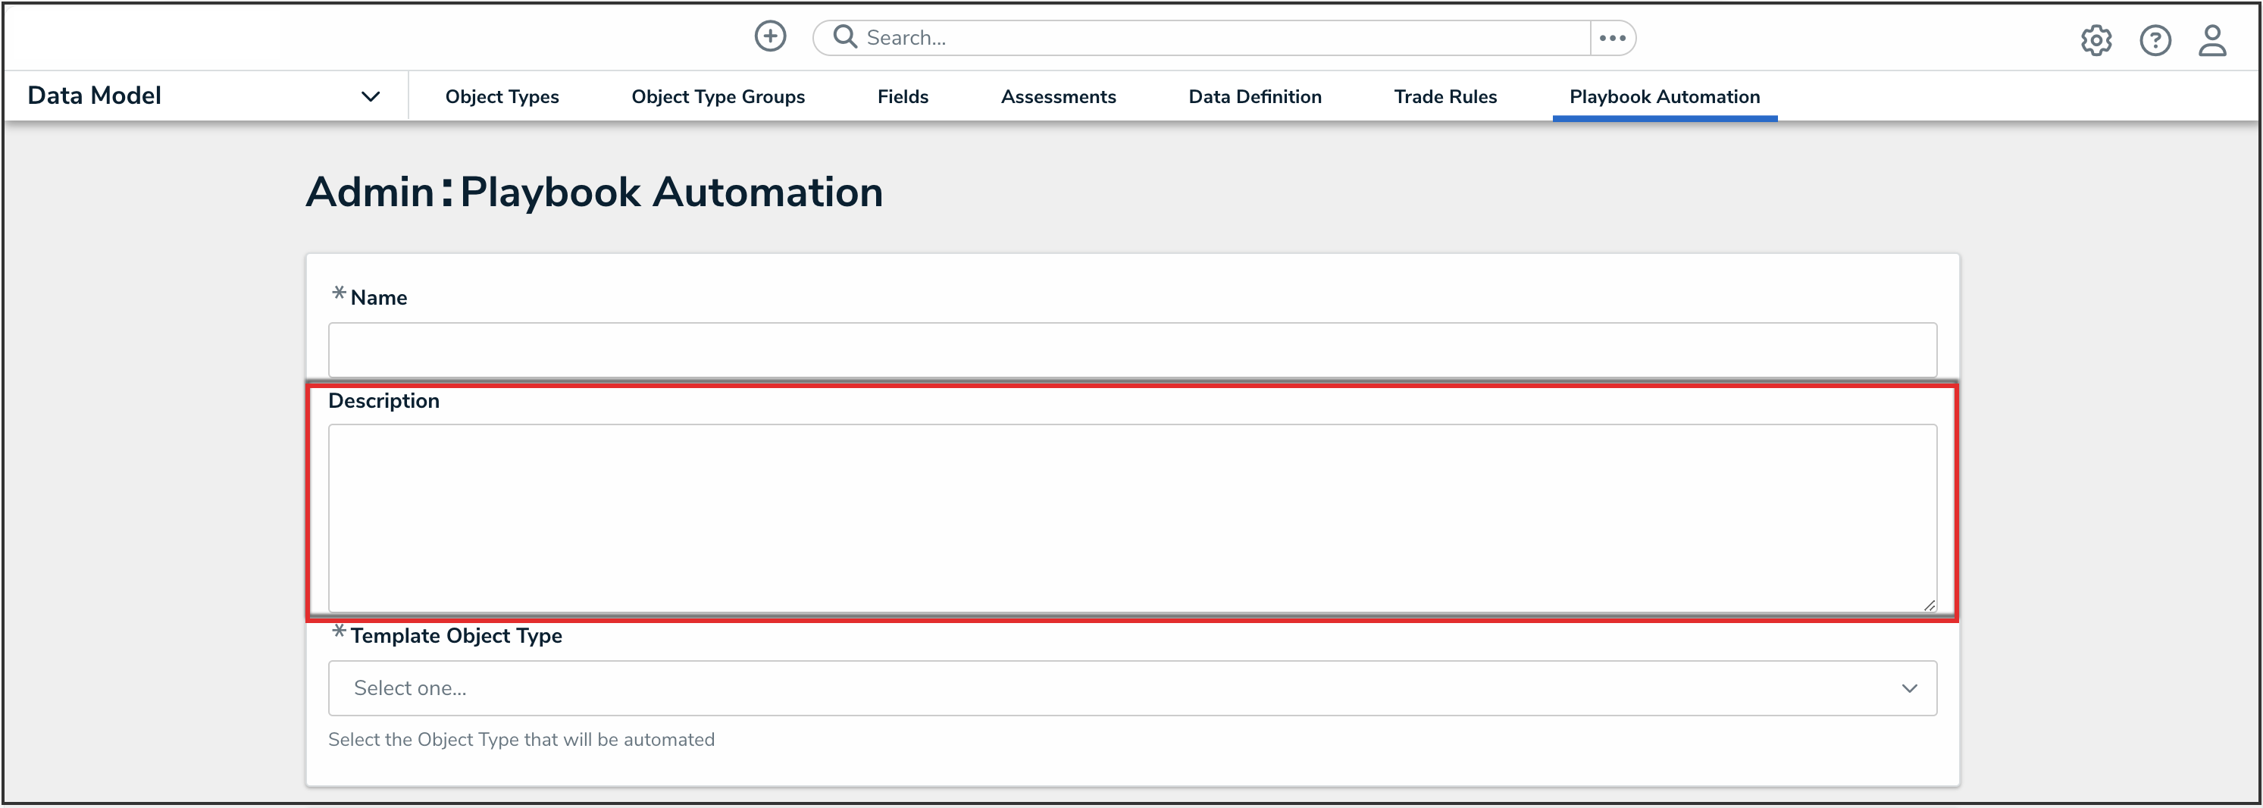The height and width of the screenshot is (808, 2263).
Task: Click the Template Object Type chevron arrow
Action: click(1909, 687)
